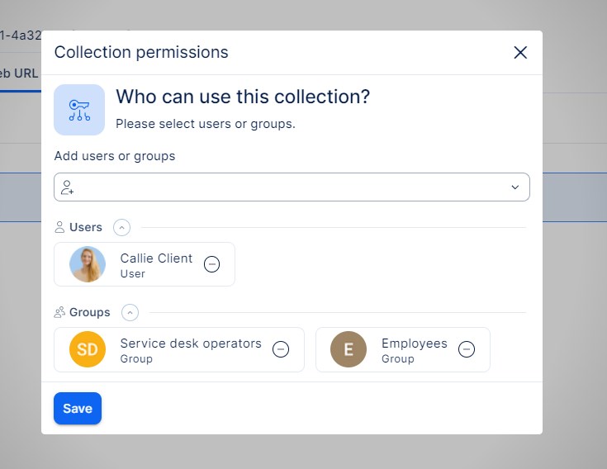Click the Users section person icon
Viewport: 607px width, 469px height.
point(59,227)
